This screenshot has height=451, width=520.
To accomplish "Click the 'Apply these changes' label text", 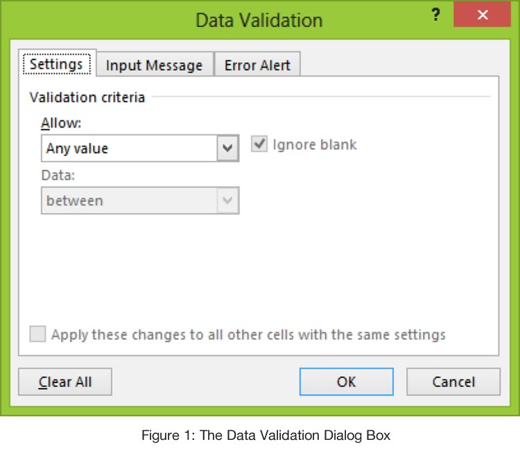I will click(x=248, y=334).
